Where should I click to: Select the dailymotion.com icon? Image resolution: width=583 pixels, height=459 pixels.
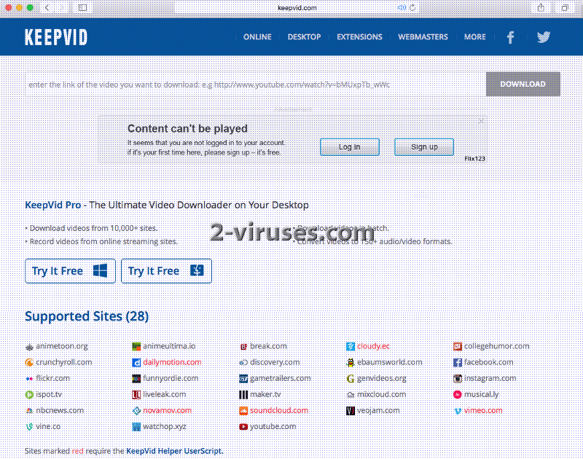[135, 361]
